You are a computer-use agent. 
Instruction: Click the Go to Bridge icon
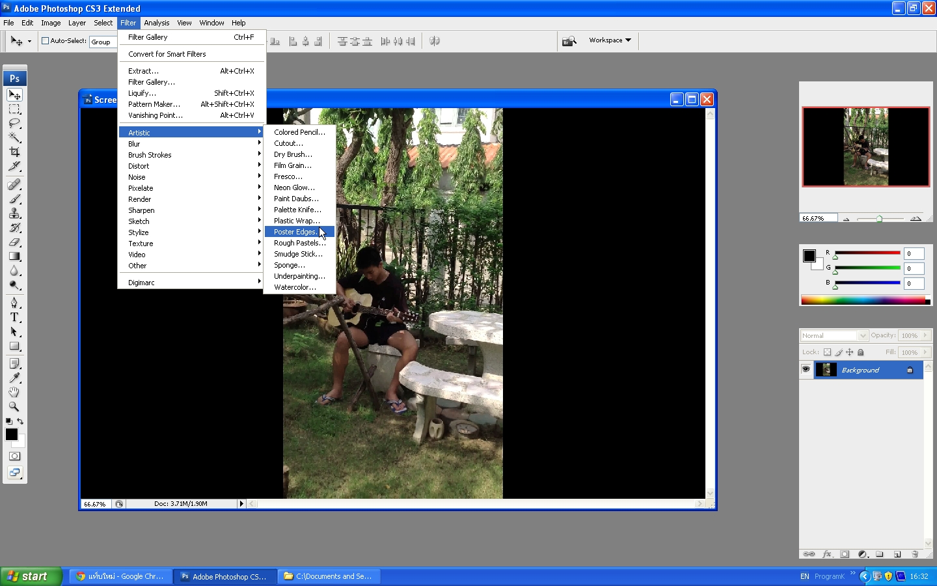(569, 41)
